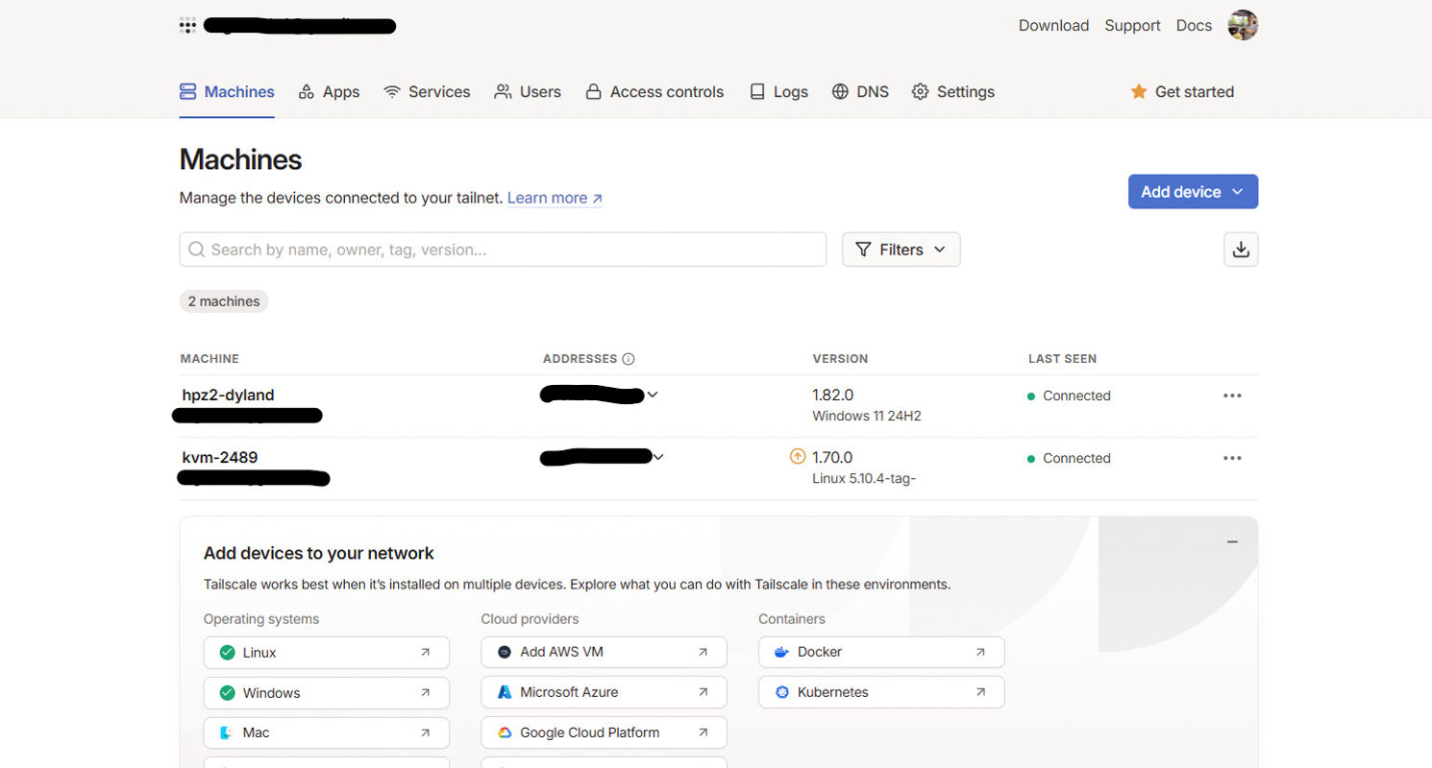Screen dimensions: 1432x768
Task: Expand hpz2-dyland addresses chevron
Action: [653, 395]
